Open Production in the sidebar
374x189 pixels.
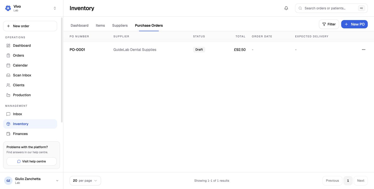(30, 95)
